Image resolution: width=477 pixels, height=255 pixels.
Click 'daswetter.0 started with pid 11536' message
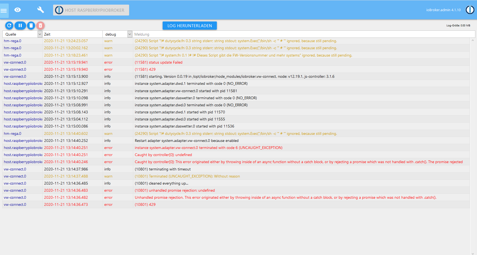coord(184,126)
